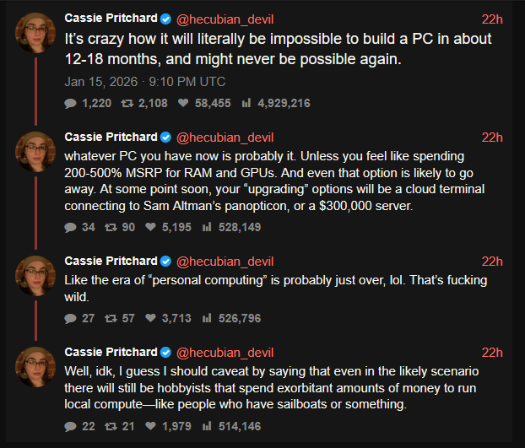Viewport: 525px width, 448px height.
Task: Reply to the tweet with 34 replies
Action: pos(70,227)
